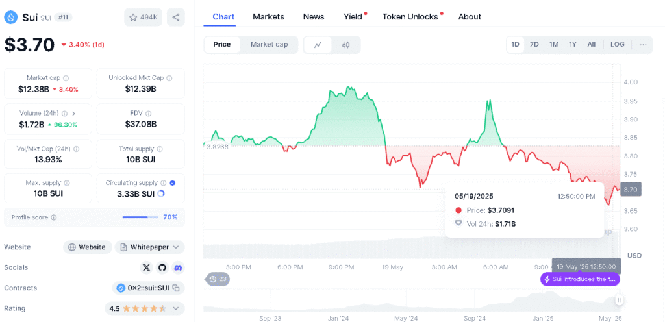
Task: Select the Market cap toggle
Action: [x=269, y=45]
